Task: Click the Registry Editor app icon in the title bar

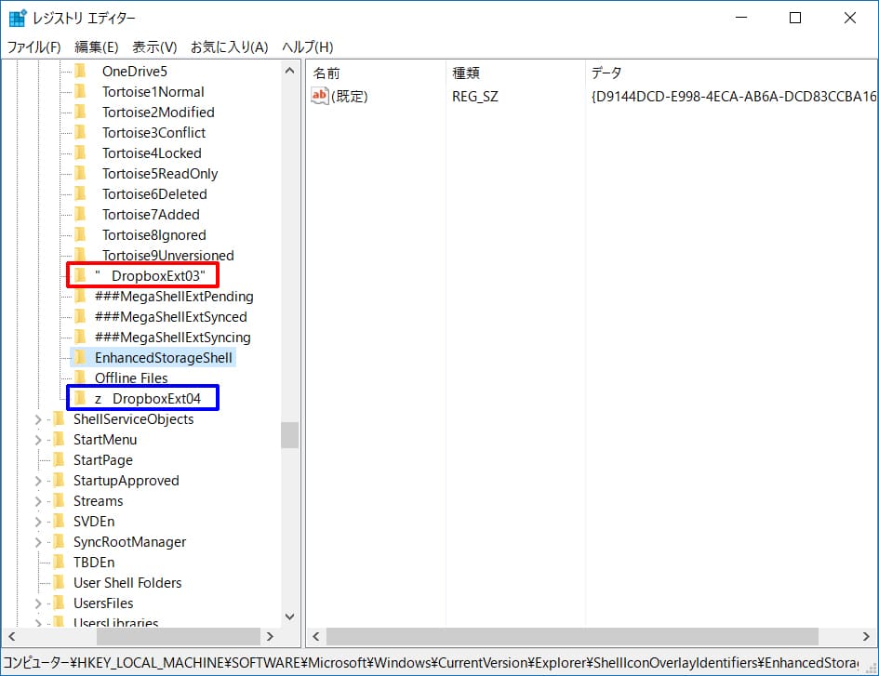Action: point(18,18)
